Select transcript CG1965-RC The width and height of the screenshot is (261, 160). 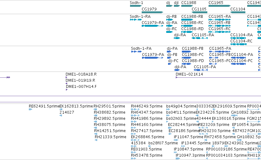(x=220, y=32)
